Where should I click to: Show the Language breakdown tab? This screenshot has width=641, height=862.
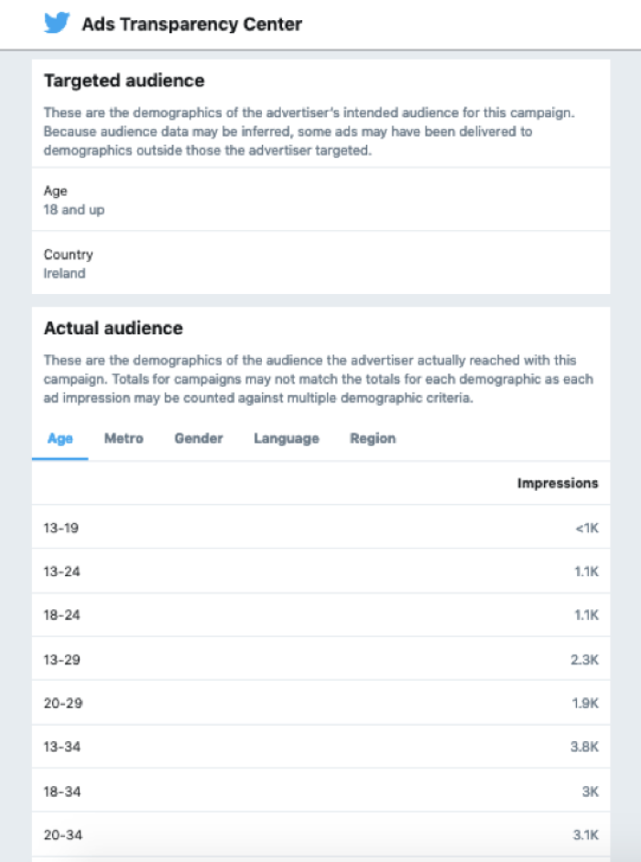(x=287, y=439)
